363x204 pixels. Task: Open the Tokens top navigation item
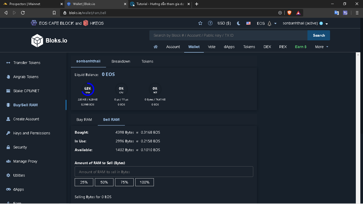249,47
